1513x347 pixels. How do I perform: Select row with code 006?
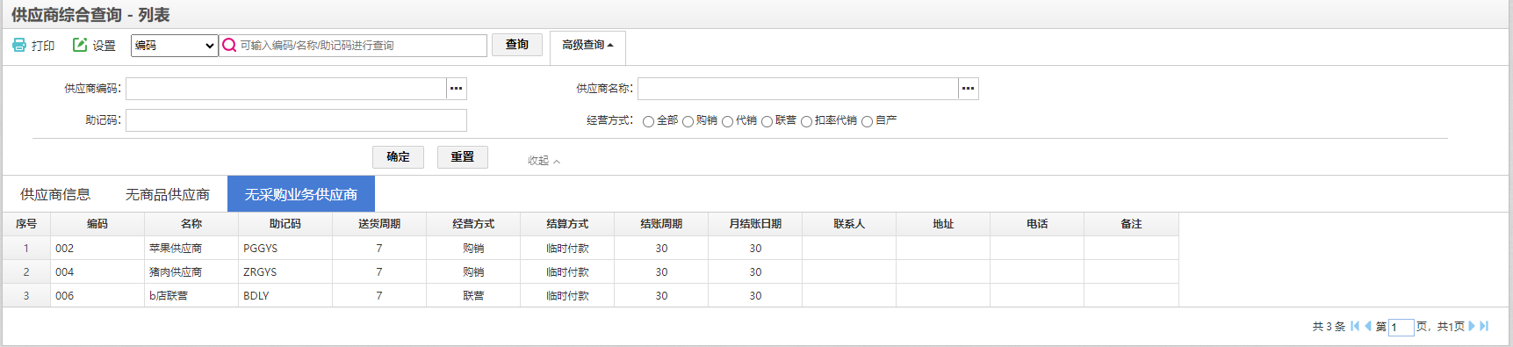(x=591, y=296)
